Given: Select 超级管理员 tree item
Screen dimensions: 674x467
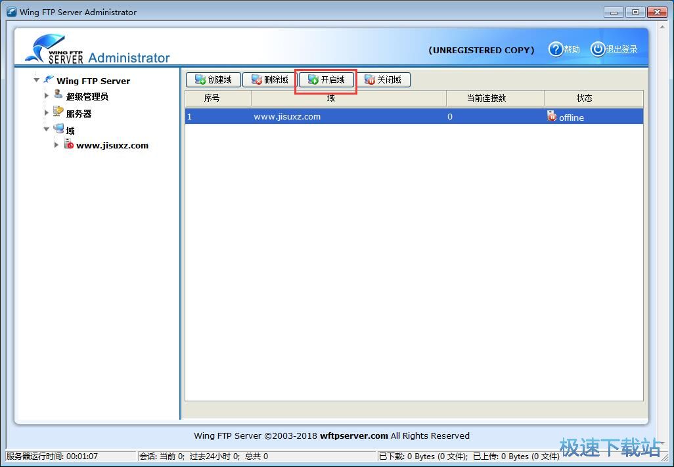Looking at the screenshot, I should point(87,97).
